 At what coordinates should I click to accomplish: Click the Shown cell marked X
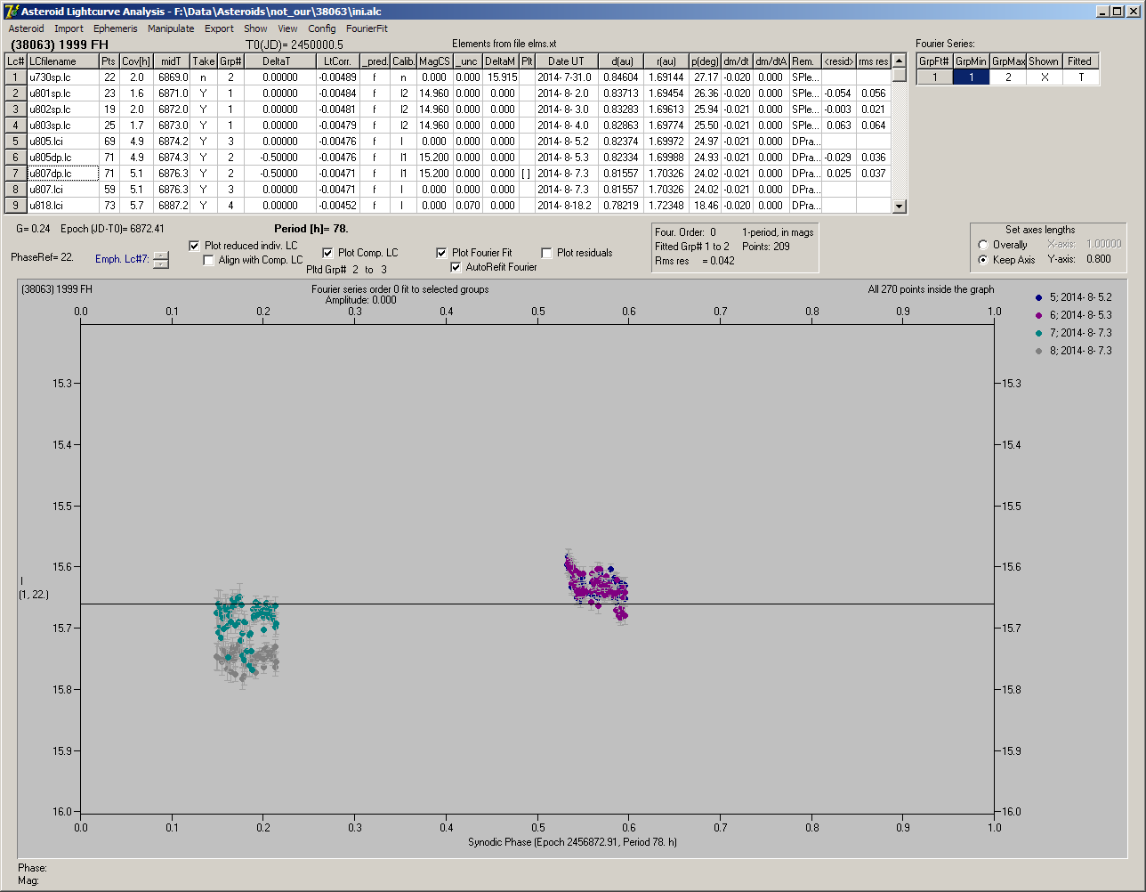(x=1045, y=77)
